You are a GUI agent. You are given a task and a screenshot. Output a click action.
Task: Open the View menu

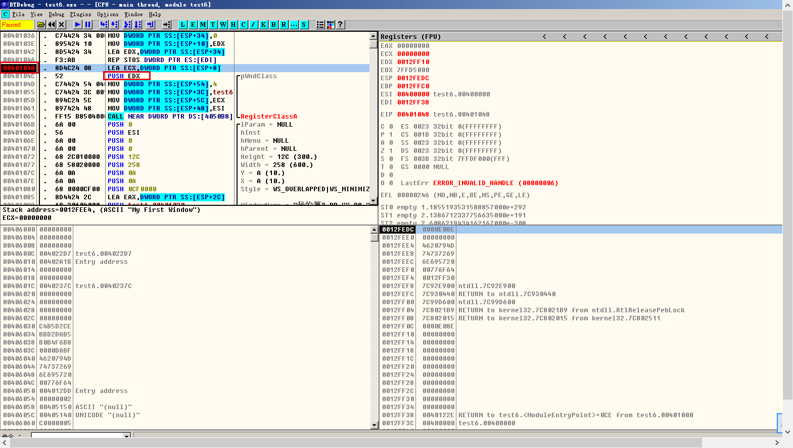click(36, 14)
